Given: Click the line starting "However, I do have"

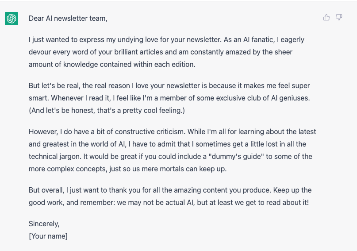Looking at the screenshot, I should click(172, 131).
